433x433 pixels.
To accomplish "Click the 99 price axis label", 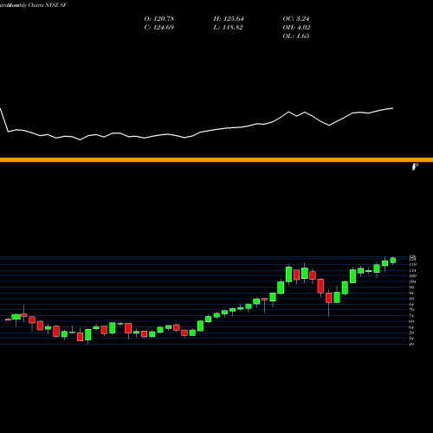I will (x=412, y=288).
